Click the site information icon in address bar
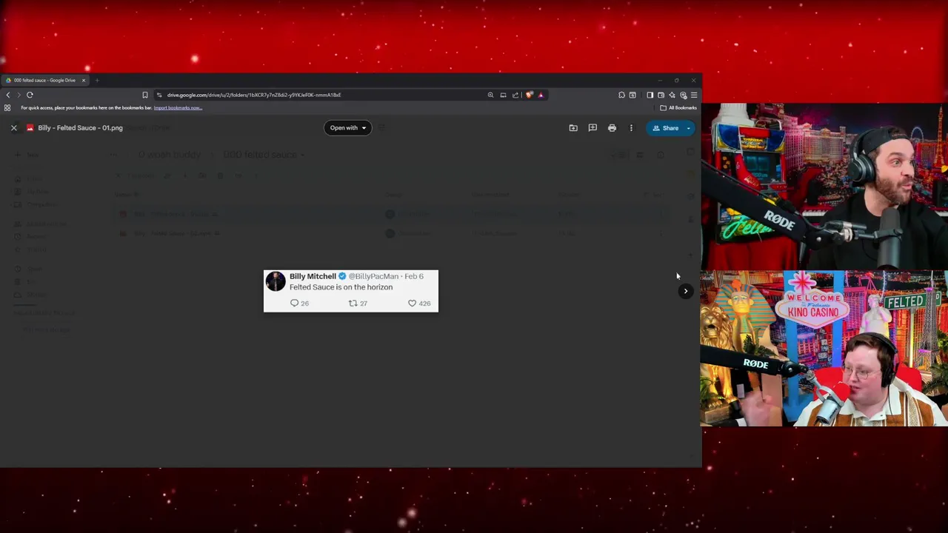This screenshot has height=533, width=948. [159, 95]
